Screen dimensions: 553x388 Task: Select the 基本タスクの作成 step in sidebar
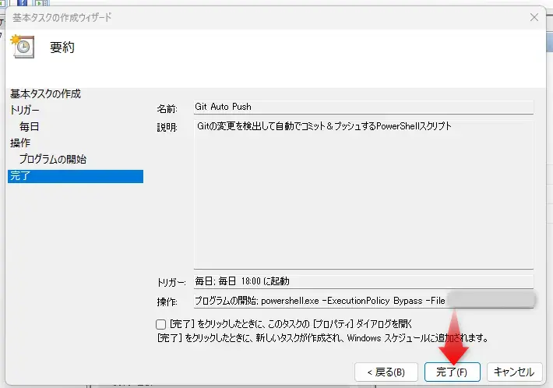(x=45, y=94)
